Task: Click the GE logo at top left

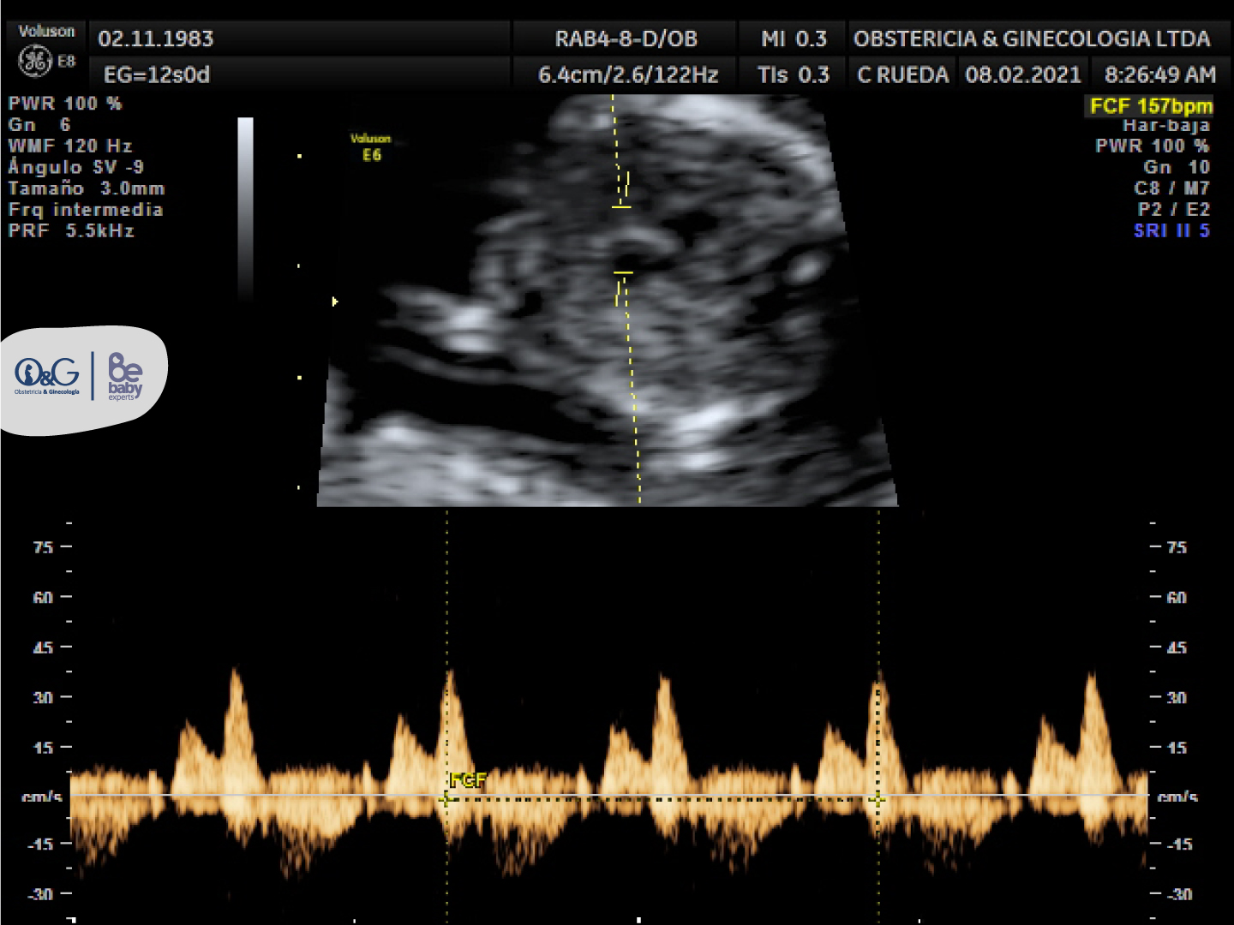Action: (x=35, y=61)
